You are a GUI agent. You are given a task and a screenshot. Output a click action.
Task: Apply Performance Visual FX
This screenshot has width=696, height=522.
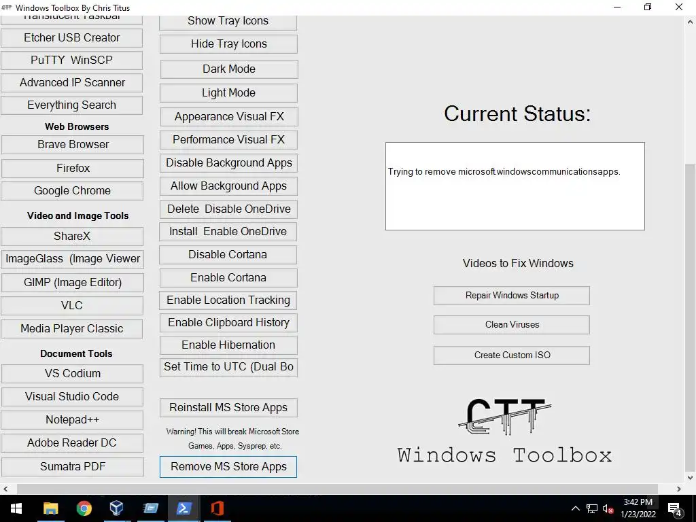(x=228, y=140)
